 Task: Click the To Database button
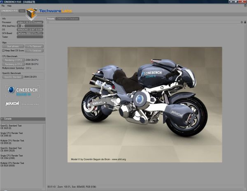(x=34, y=51)
